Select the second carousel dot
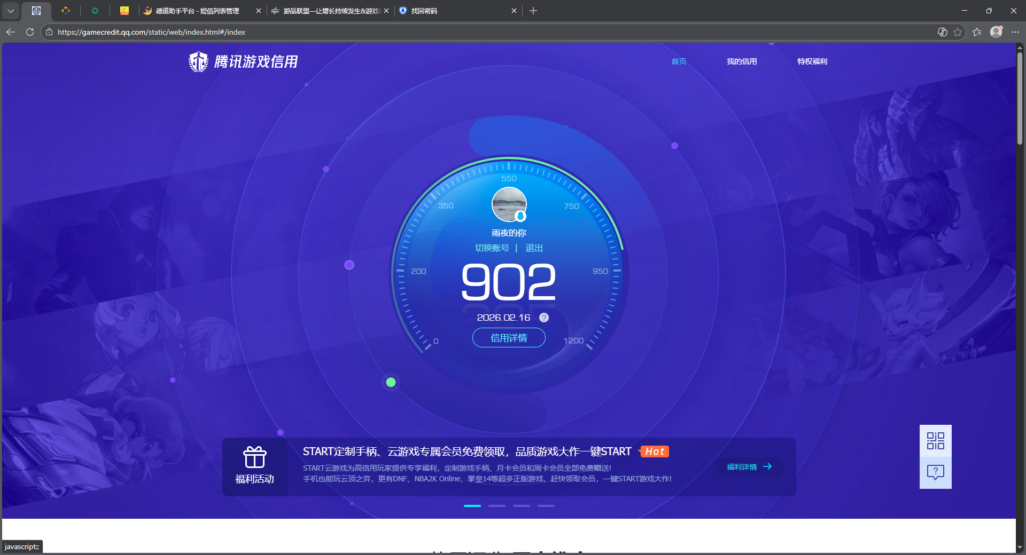Screen dimensions: 1026x555 (x=496, y=506)
